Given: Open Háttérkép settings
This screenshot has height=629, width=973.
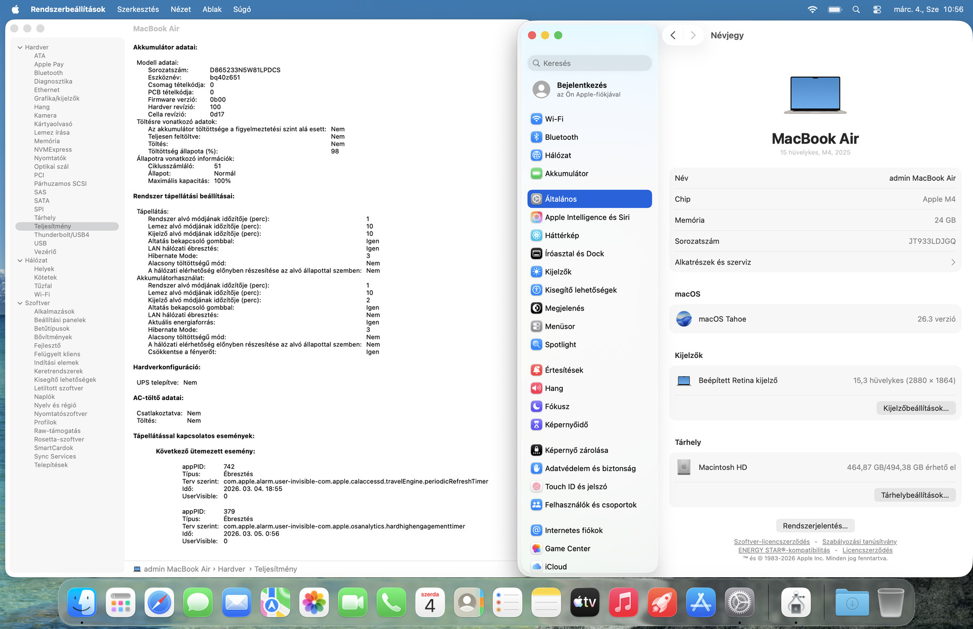Looking at the screenshot, I should [x=589, y=235].
